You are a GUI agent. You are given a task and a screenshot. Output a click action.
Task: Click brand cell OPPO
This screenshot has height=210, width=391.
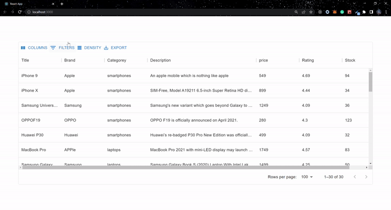tap(70, 120)
